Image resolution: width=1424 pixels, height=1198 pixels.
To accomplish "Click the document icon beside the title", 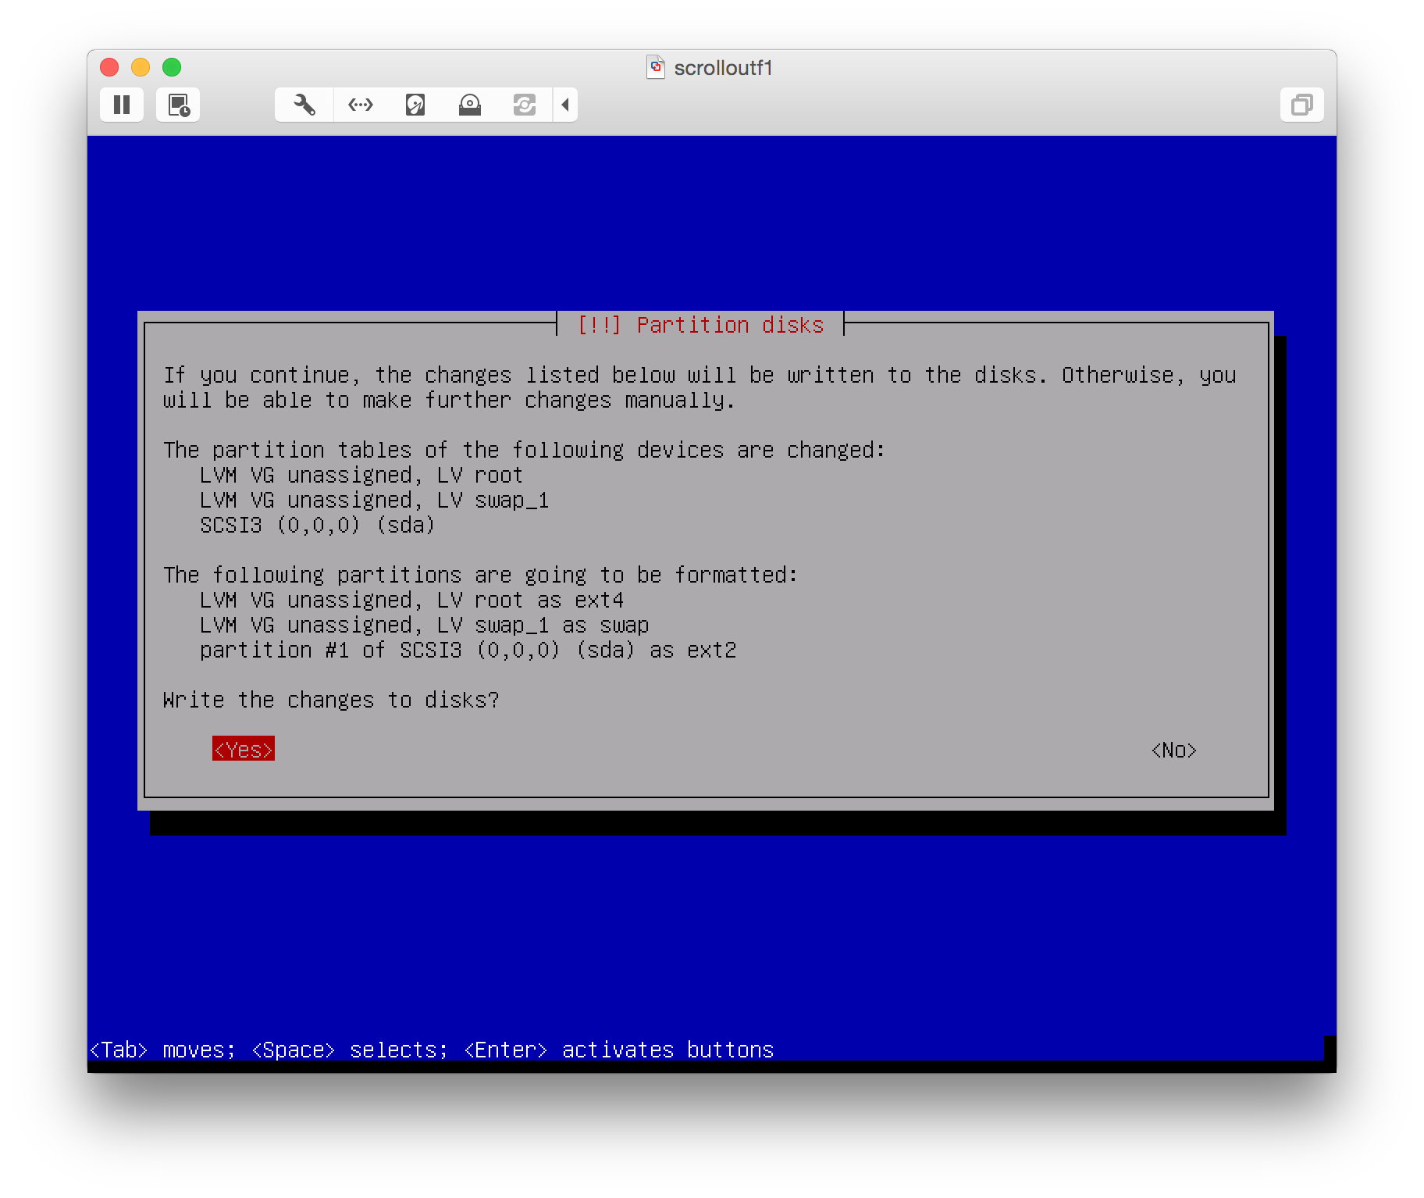I will tap(656, 67).
